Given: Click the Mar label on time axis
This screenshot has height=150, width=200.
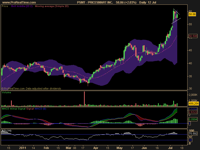Looking at the screenshot, I should pos(68,148).
